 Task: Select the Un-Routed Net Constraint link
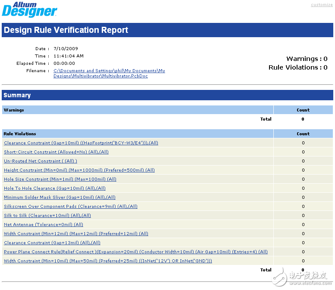(41, 161)
